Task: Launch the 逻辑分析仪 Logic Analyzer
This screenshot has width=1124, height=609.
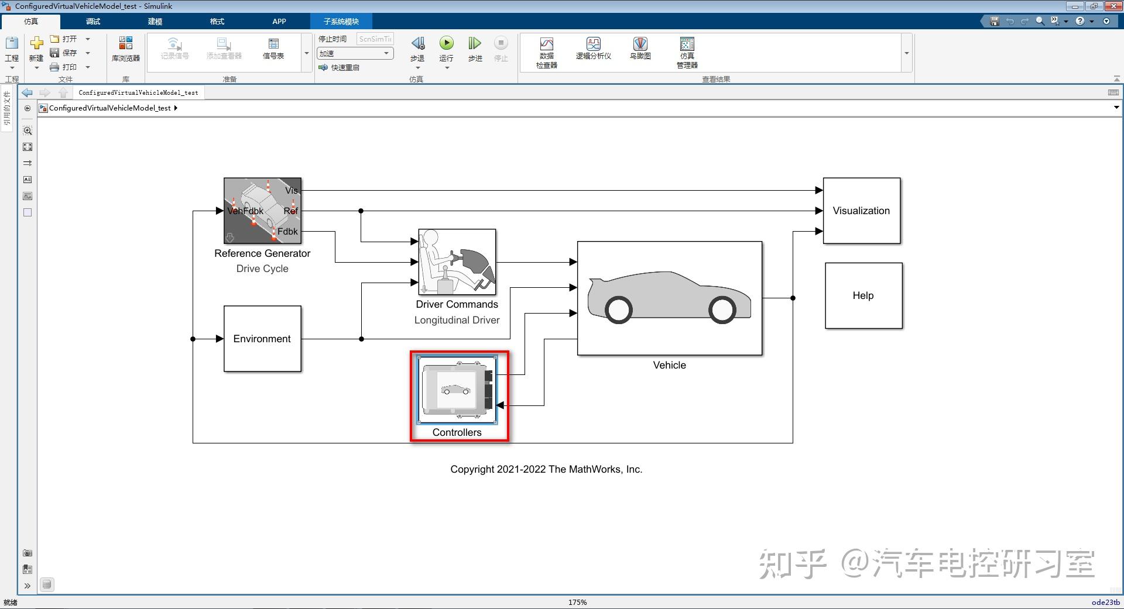Action: tap(593, 50)
